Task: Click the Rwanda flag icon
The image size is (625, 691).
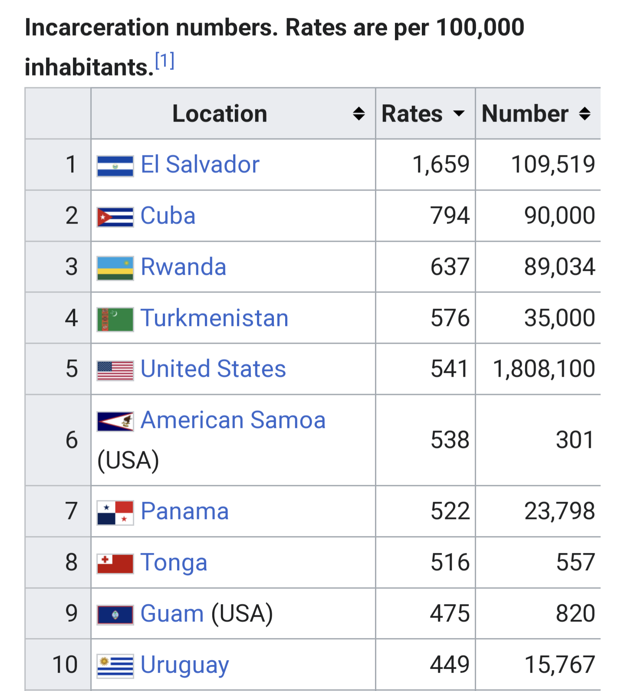Action: click(x=115, y=268)
